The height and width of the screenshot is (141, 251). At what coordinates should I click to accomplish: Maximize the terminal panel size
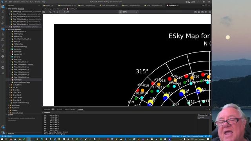(x=207, y=109)
